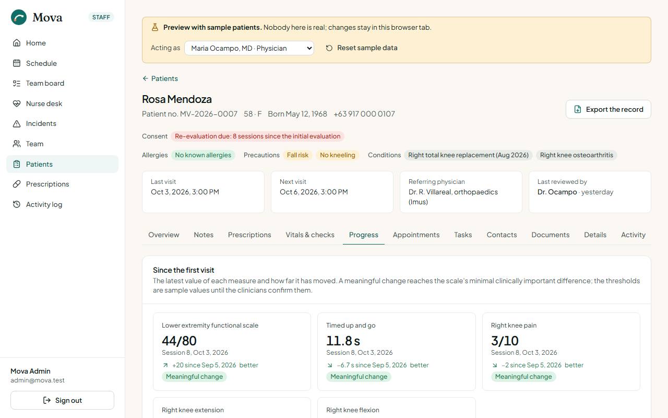Click the Right knee pain 3/10 value
The width and height of the screenshot is (668, 418).
(505, 341)
